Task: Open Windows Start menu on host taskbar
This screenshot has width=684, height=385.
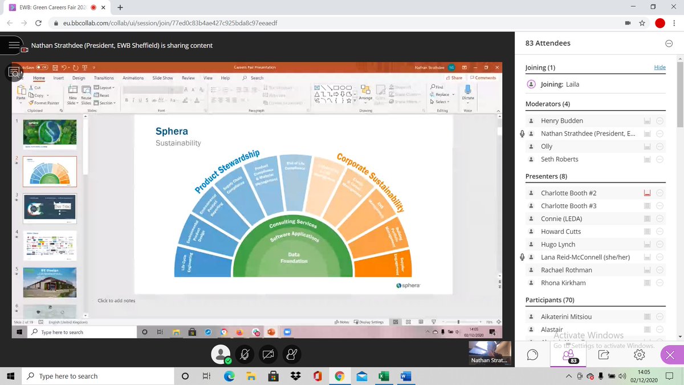Action: tap(11, 376)
